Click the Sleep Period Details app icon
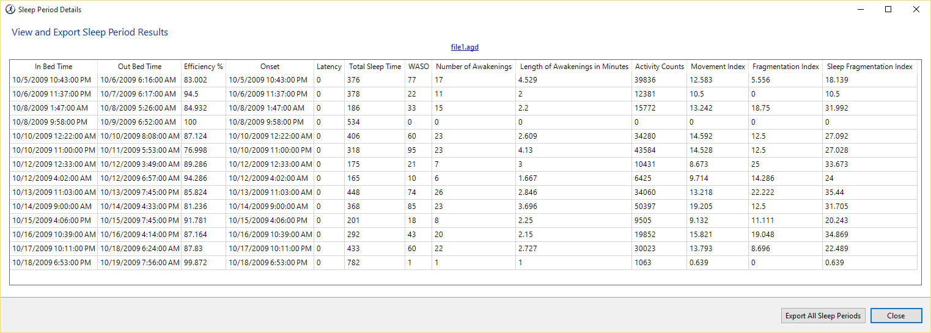This screenshot has height=333, width=931. [x=10, y=10]
